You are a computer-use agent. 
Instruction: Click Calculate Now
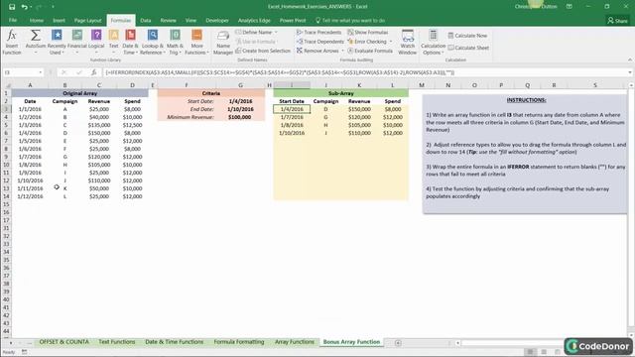[467, 36]
